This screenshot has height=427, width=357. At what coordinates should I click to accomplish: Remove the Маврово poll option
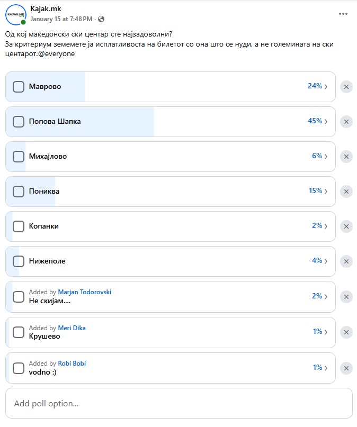click(346, 87)
